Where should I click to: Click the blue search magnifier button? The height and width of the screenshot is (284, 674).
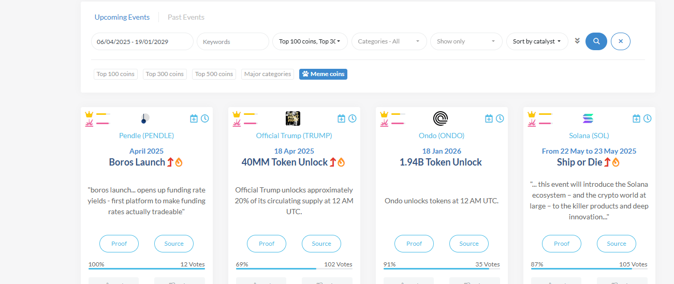pos(596,41)
